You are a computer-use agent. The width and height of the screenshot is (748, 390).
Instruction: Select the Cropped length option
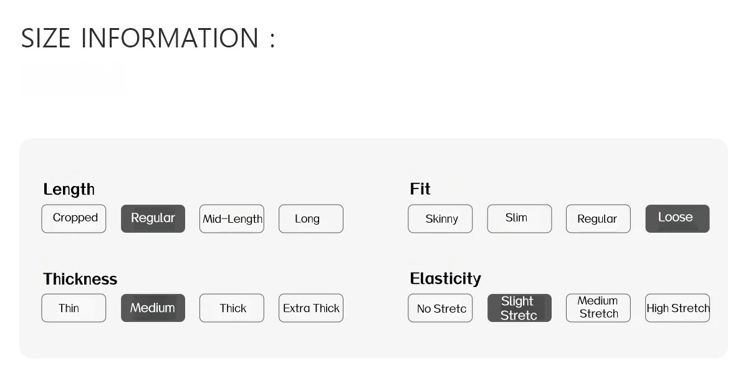[x=74, y=218]
